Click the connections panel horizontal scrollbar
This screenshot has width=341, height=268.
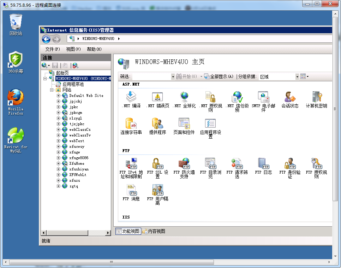(67, 233)
